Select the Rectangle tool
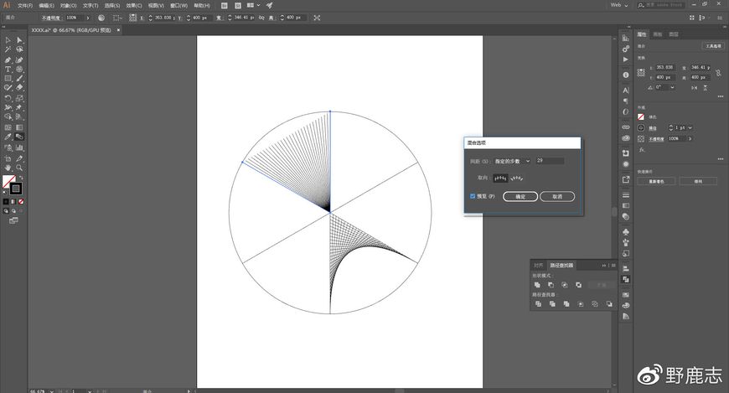Image resolution: width=729 pixels, height=393 pixels. tap(8, 79)
